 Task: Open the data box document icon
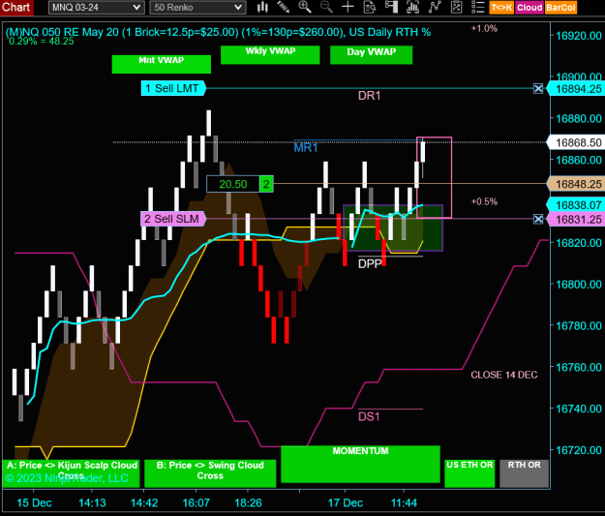coord(370,7)
